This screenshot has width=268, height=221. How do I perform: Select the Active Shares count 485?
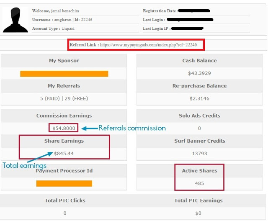coord(199,183)
